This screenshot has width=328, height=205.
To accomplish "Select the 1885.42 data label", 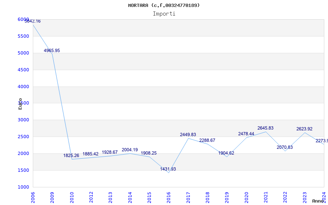I will (x=91, y=154).
